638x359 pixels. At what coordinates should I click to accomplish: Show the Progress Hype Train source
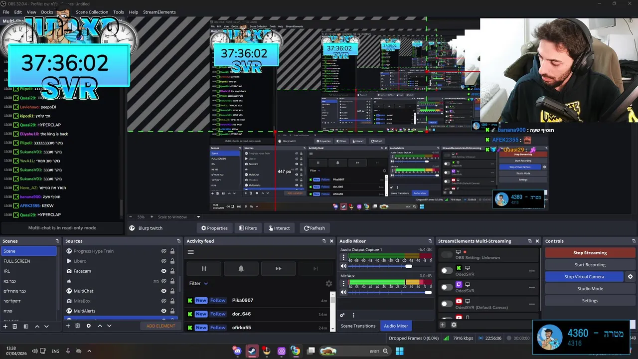click(163, 251)
